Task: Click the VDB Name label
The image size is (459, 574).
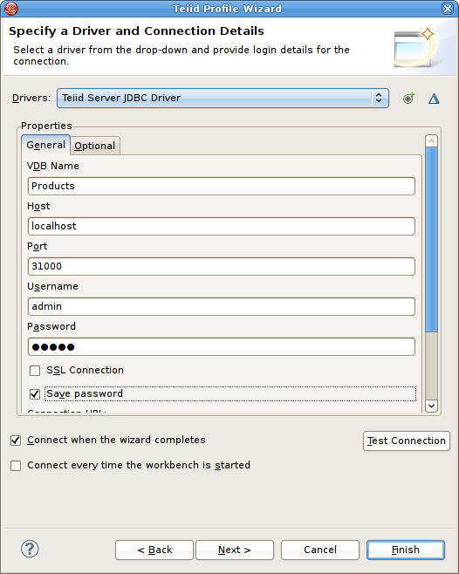Action: point(53,166)
